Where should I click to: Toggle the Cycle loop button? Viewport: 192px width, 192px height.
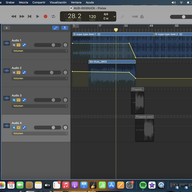pyautogui.click(x=53, y=16)
